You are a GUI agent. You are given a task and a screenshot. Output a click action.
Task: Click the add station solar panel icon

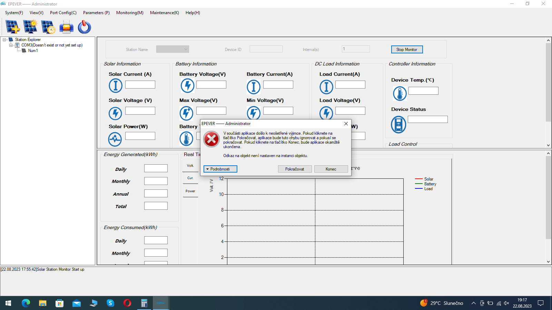tap(12, 27)
